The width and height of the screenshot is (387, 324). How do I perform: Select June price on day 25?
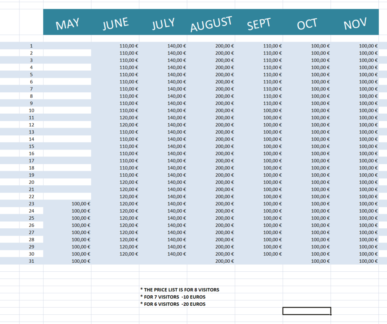[129, 218]
